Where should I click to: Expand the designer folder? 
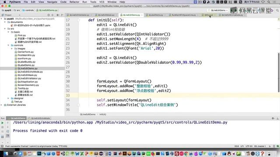pos(8,98)
